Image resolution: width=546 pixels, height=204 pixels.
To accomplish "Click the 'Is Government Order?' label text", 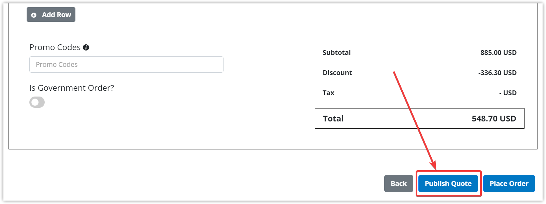I will tap(72, 88).
